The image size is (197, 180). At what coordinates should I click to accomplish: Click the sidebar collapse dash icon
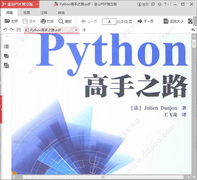[7, 36]
